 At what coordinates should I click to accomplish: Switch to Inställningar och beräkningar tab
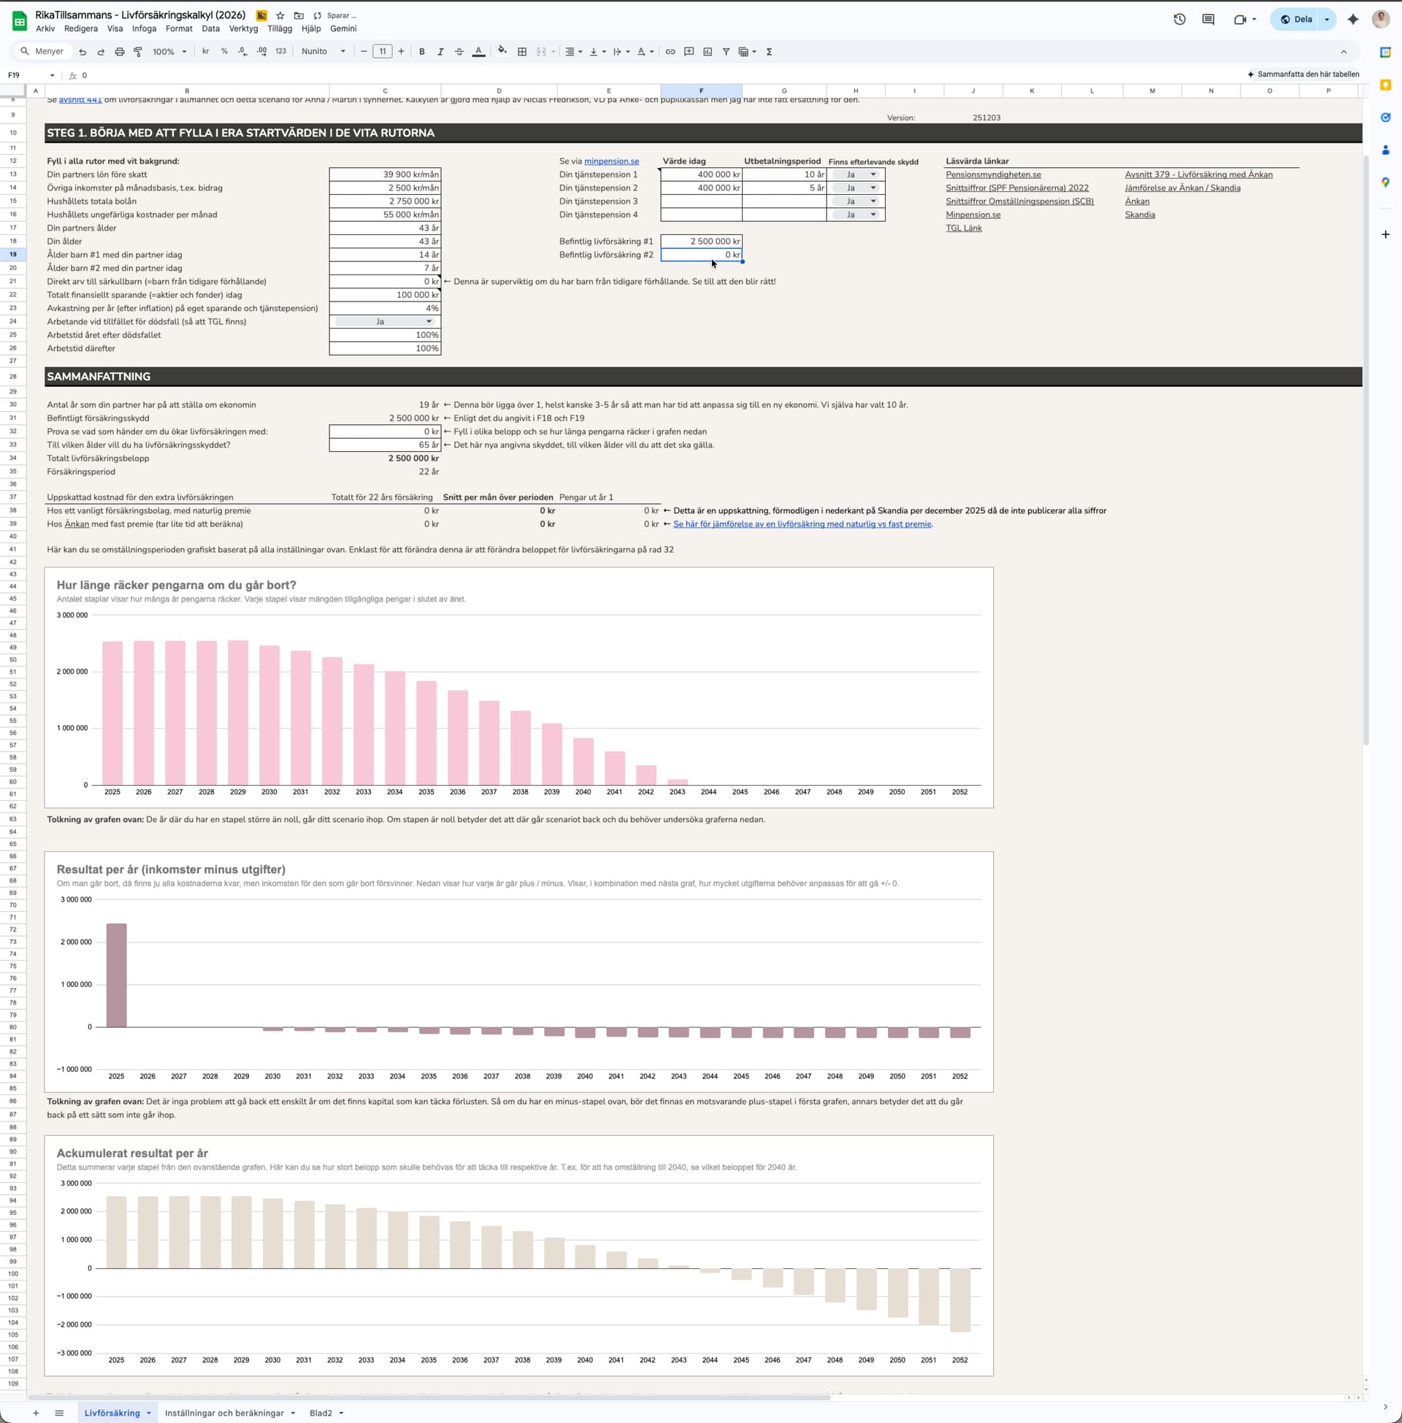(x=224, y=1413)
